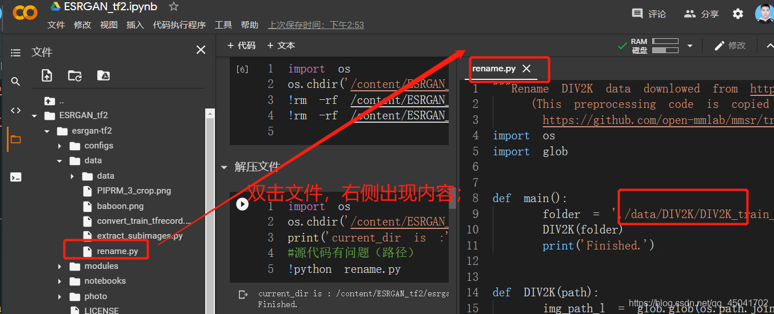
Task: Click the last saved time link
Action: point(316,25)
